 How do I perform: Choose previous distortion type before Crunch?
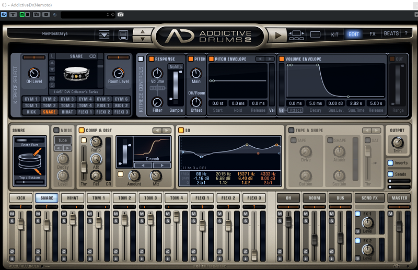[143, 166]
